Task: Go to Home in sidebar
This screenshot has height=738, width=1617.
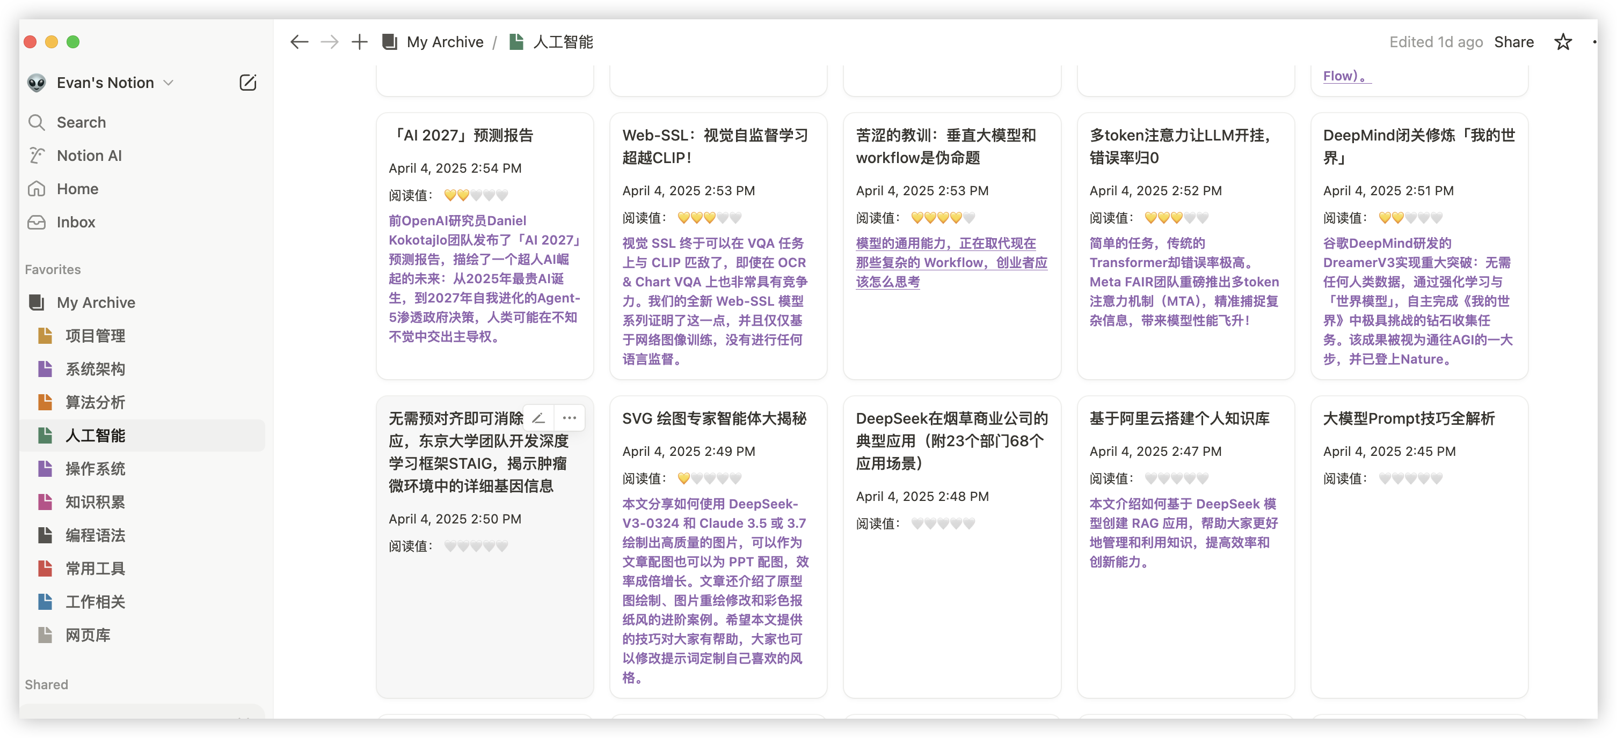Action: 77,189
